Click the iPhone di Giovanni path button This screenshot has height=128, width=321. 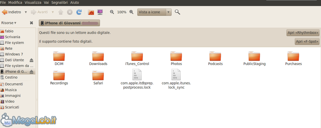(69, 23)
